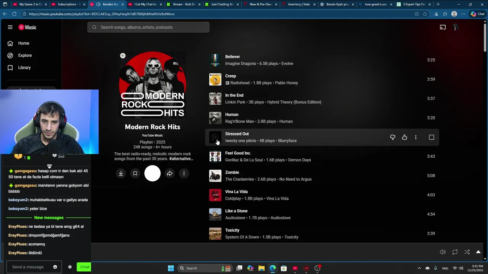Open the playlist's three-dot options menu
Image resolution: width=488 pixels, height=274 pixels.
[184, 174]
